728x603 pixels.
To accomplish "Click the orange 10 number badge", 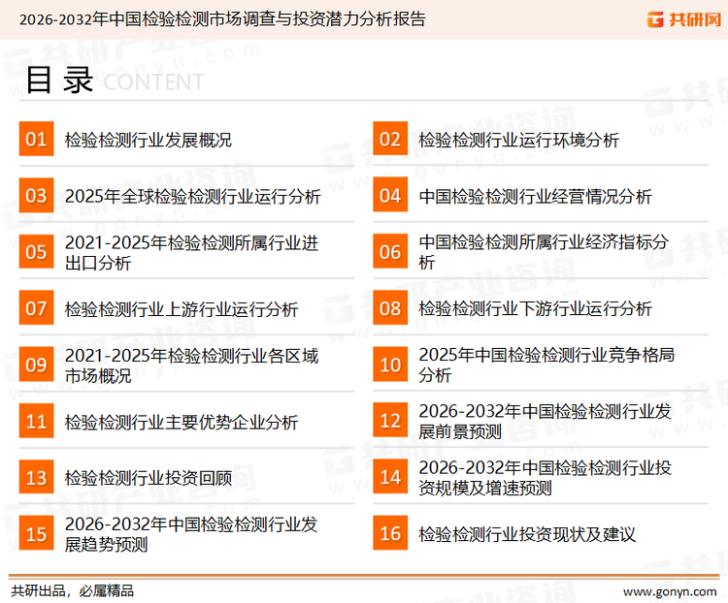I will (390, 365).
